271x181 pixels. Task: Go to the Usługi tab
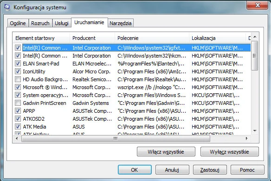point(62,23)
